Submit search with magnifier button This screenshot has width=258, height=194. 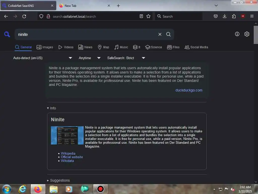tap(168, 34)
